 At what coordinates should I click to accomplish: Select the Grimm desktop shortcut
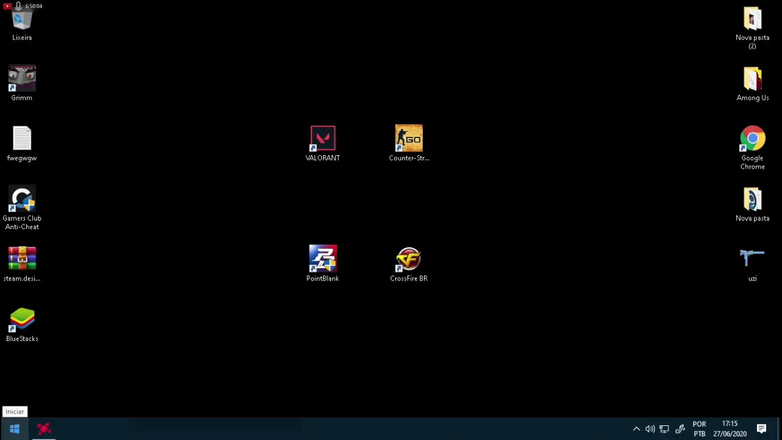point(22,83)
